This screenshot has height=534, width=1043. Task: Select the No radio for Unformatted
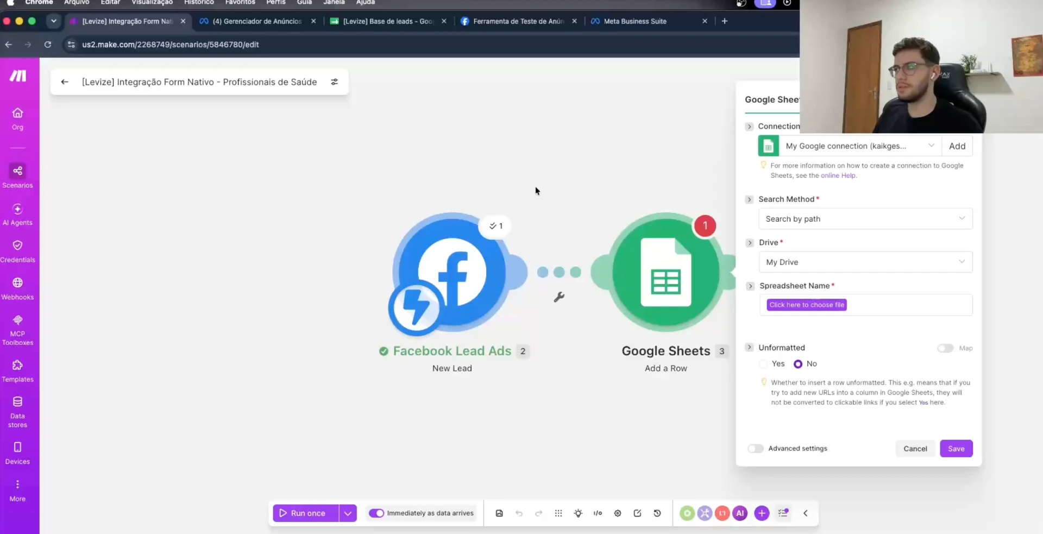pos(798,364)
